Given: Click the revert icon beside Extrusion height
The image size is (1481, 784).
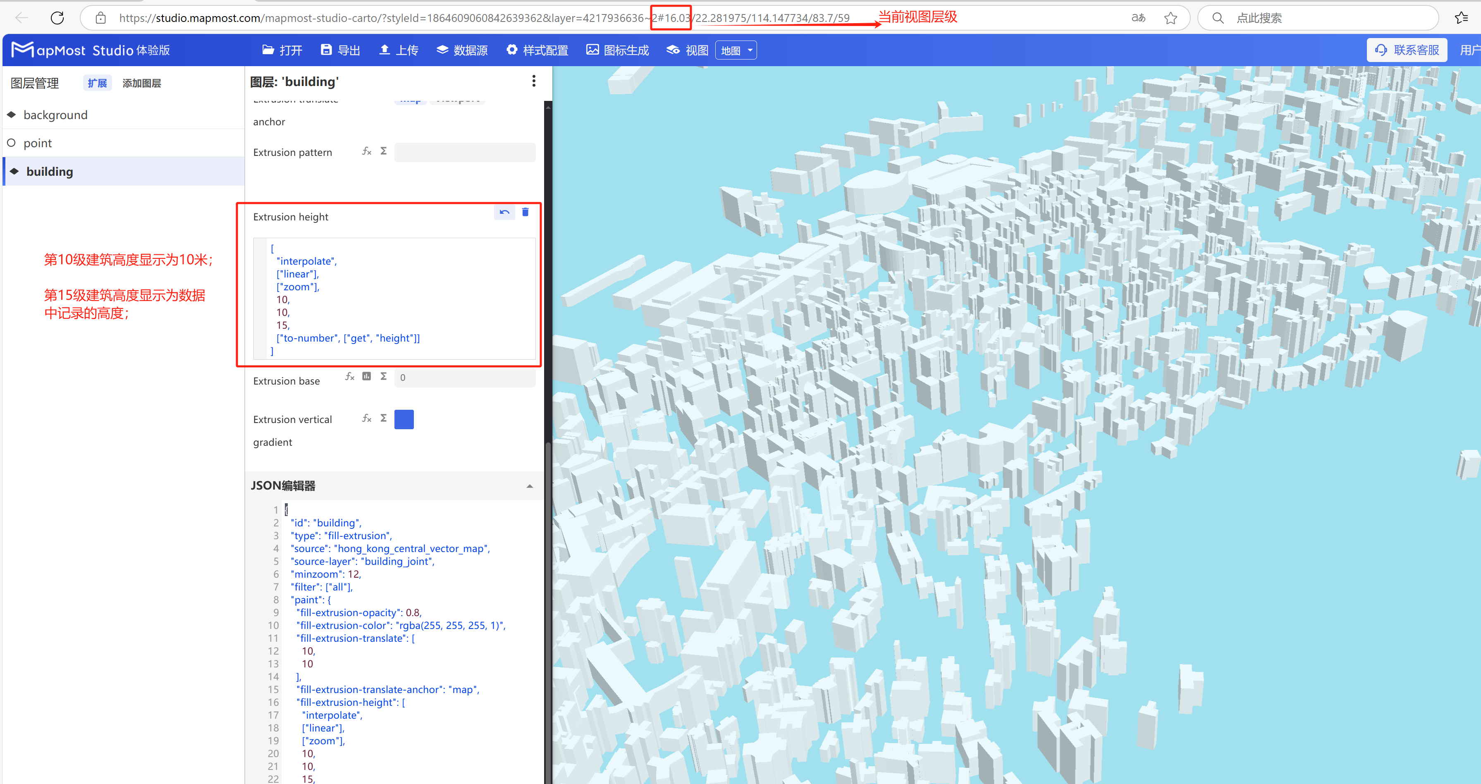Looking at the screenshot, I should [504, 212].
